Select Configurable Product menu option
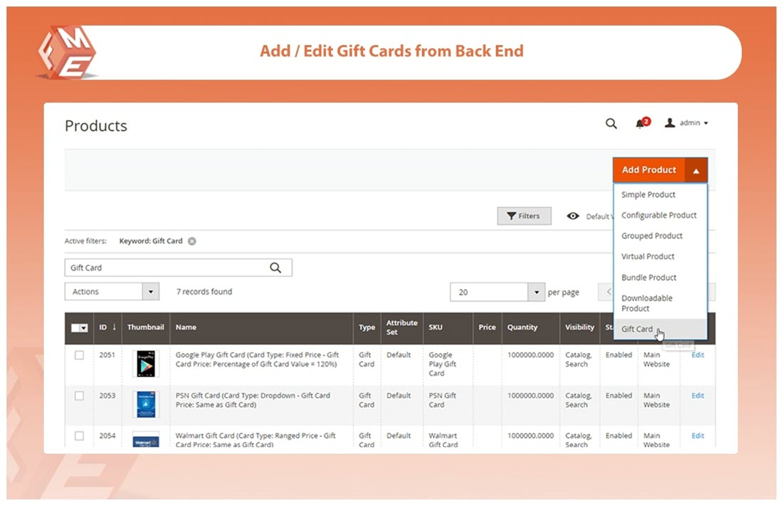The image size is (783, 506). (658, 215)
